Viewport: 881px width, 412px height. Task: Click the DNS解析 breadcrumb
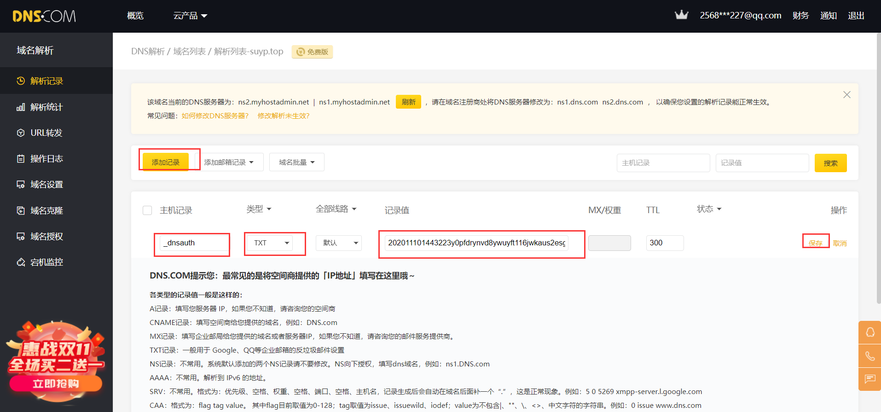[148, 52]
